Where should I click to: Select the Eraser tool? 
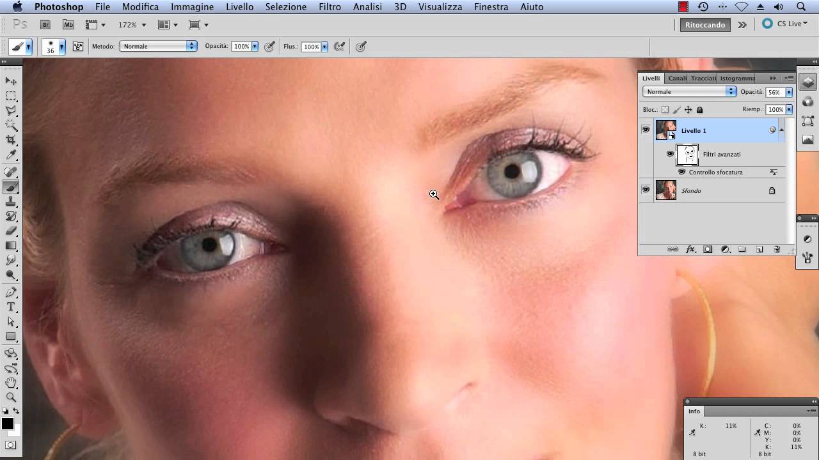pyautogui.click(x=11, y=231)
